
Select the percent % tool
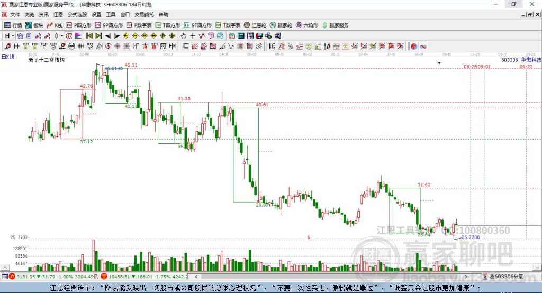(291, 47)
